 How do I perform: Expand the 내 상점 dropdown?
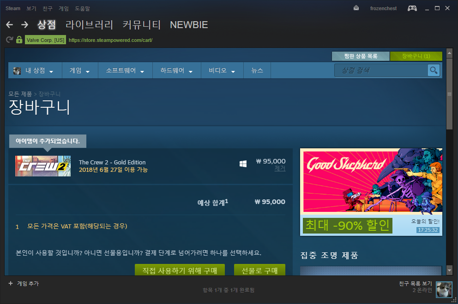coord(35,70)
